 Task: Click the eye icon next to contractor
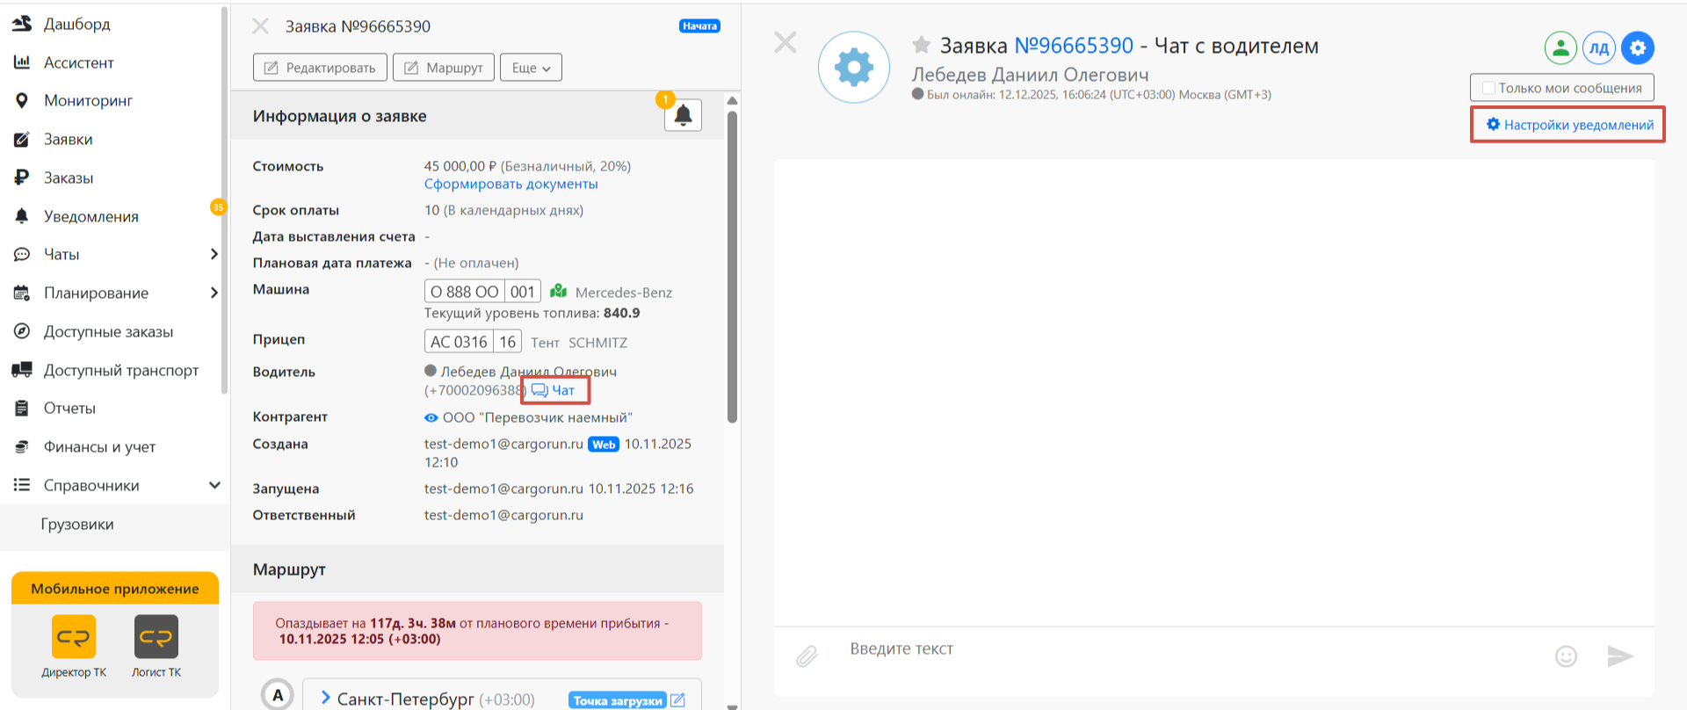coord(431,418)
